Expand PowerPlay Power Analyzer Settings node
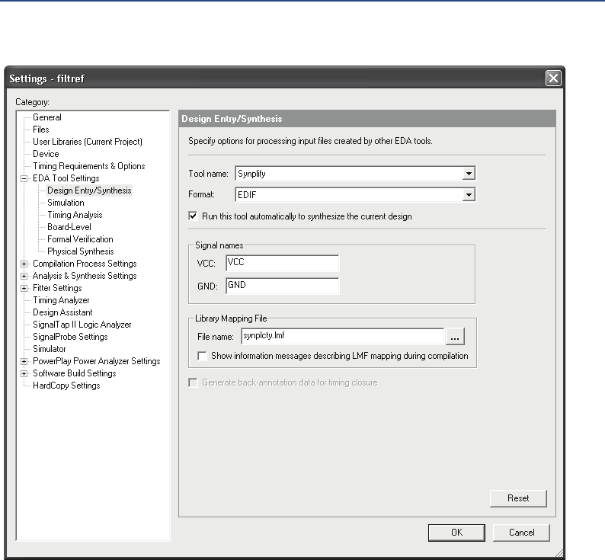The width and height of the screenshot is (605, 560). (x=24, y=361)
